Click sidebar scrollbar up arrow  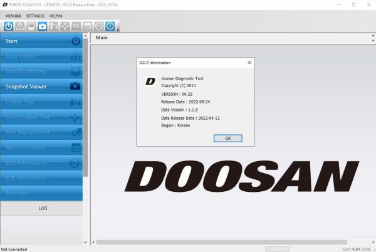pyautogui.click(x=85, y=36)
